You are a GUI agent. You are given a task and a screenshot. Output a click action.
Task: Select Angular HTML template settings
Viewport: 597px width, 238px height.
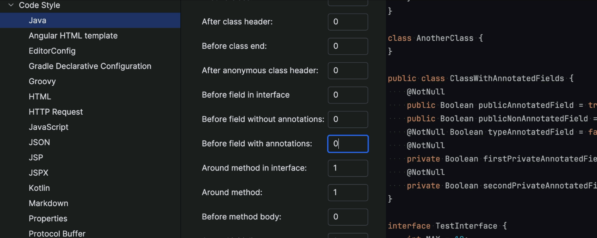[x=73, y=35]
